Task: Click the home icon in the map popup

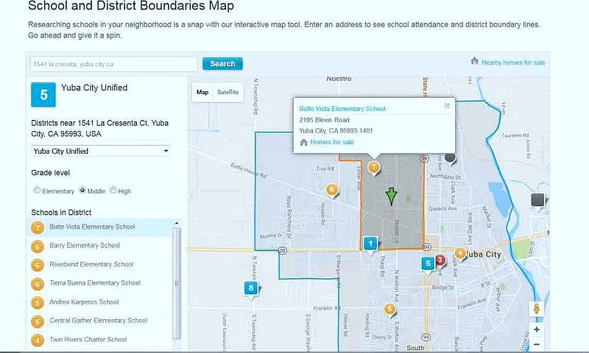Action: pyautogui.click(x=303, y=142)
